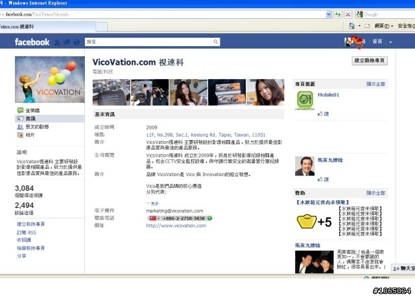
Task: Click 顯示全部 in the 專頁推薦 section
Action: click(x=376, y=84)
